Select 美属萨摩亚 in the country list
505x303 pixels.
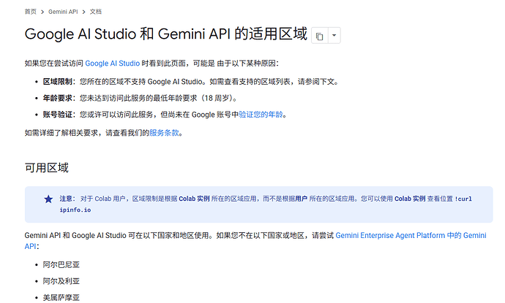click(61, 298)
